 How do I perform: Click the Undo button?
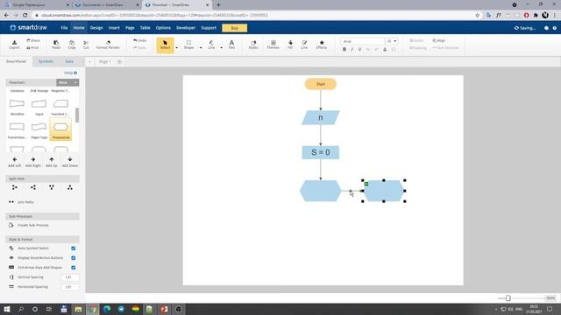point(140,41)
